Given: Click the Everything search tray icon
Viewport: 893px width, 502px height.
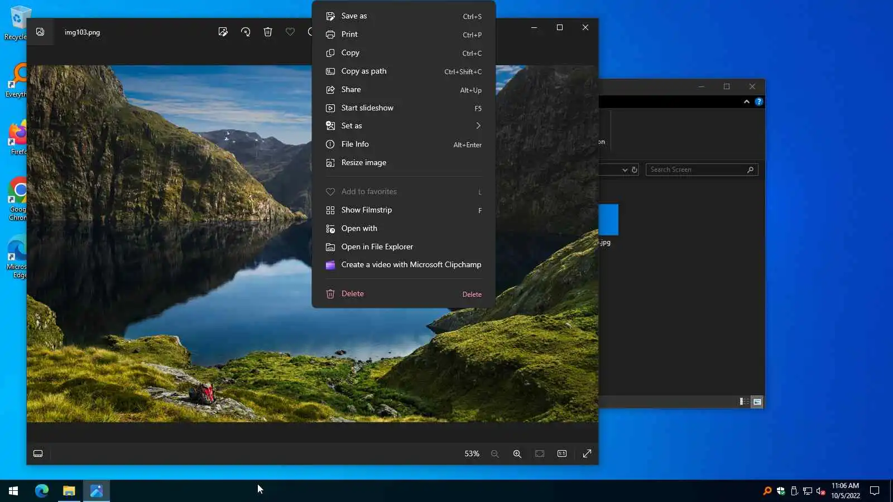Looking at the screenshot, I should click(767, 491).
